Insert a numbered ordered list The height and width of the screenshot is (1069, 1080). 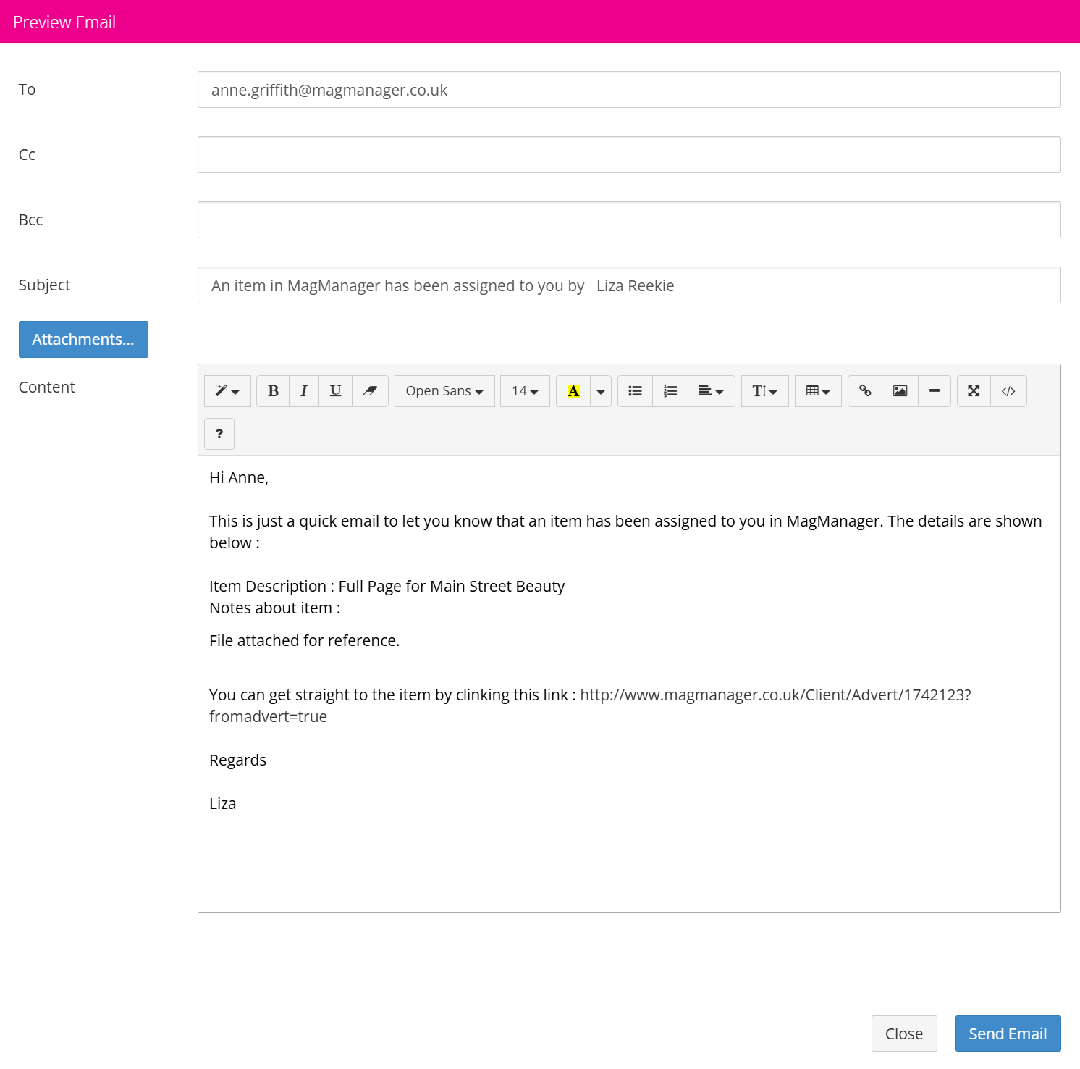click(670, 391)
